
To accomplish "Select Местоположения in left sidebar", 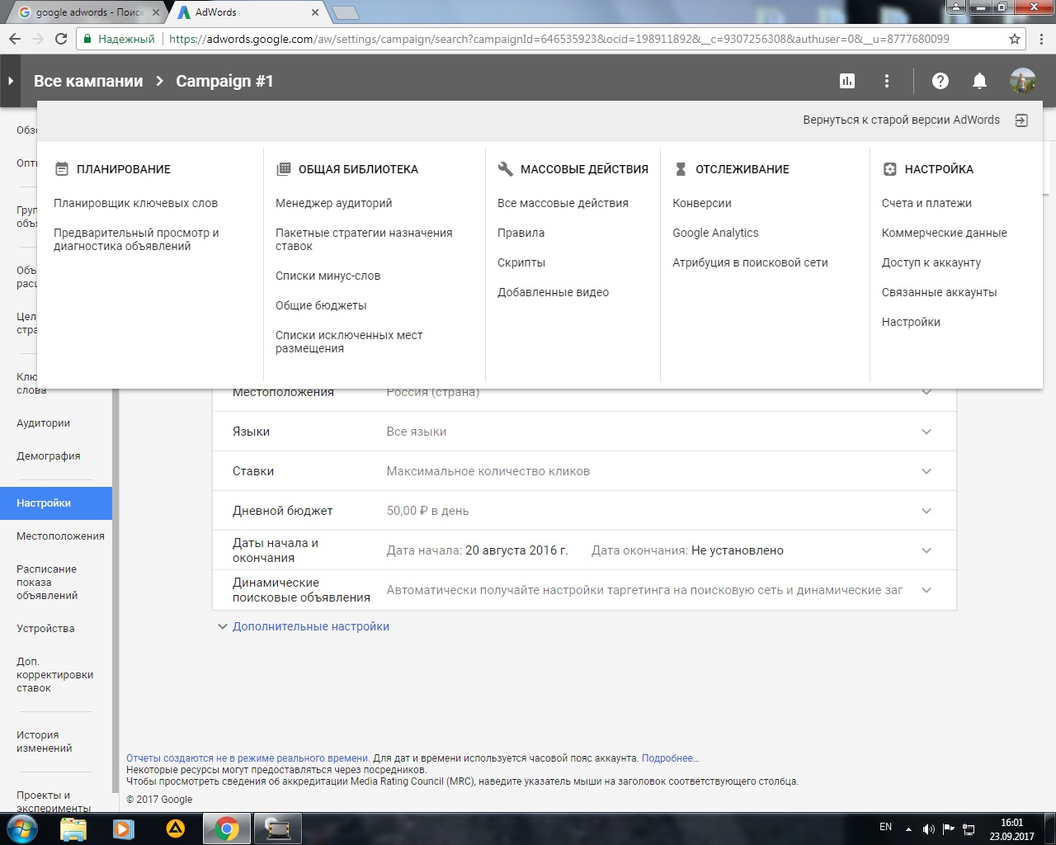I will [x=60, y=536].
